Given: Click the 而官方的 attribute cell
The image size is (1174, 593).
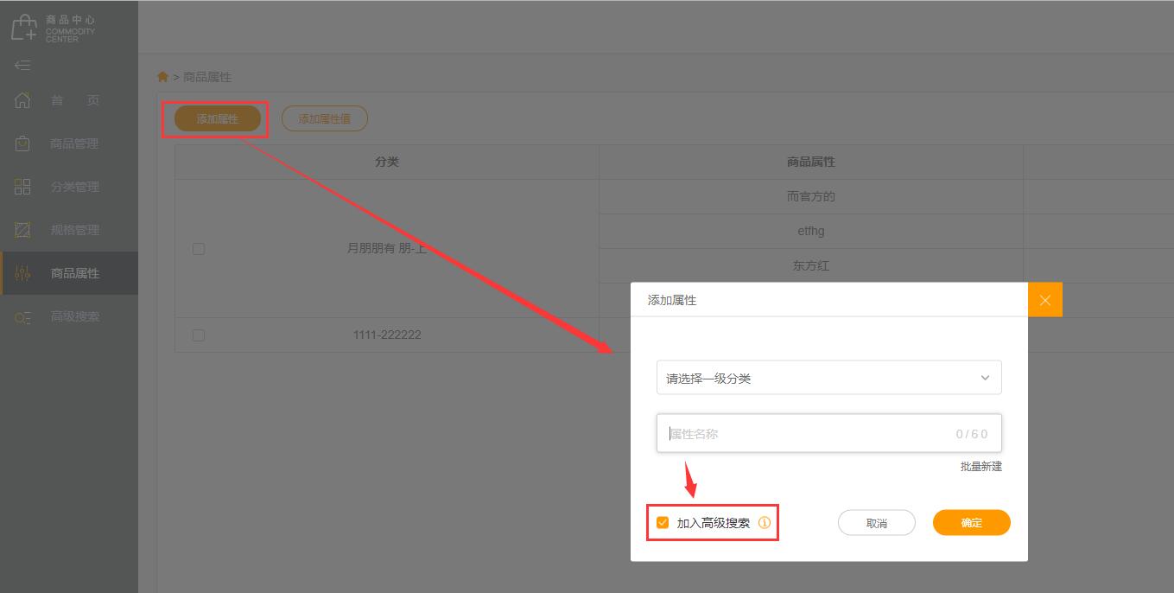Looking at the screenshot, I should pyautogui.click(x=811, y=197).
